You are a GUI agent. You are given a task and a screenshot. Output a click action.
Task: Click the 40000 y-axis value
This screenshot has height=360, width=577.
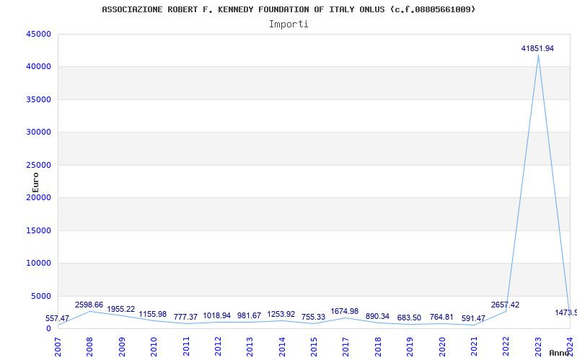tap(39, 67)
